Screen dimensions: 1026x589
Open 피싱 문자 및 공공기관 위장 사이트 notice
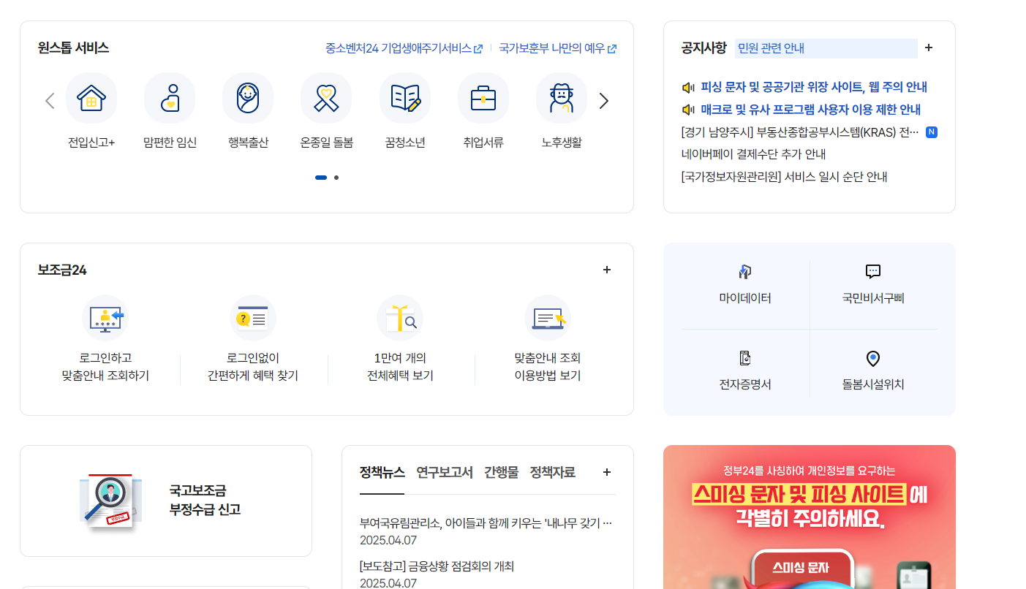[814, 87]
